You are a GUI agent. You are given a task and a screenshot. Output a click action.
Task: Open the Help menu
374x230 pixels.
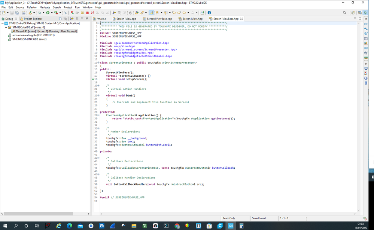[98, 7]
